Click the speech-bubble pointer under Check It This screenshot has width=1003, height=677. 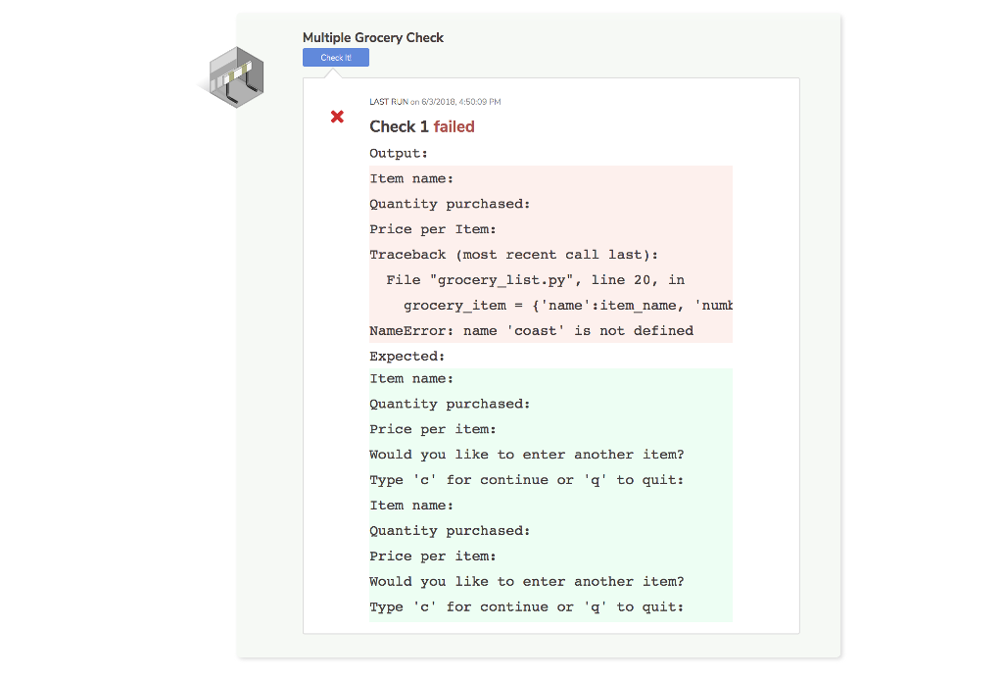point(334,73)
